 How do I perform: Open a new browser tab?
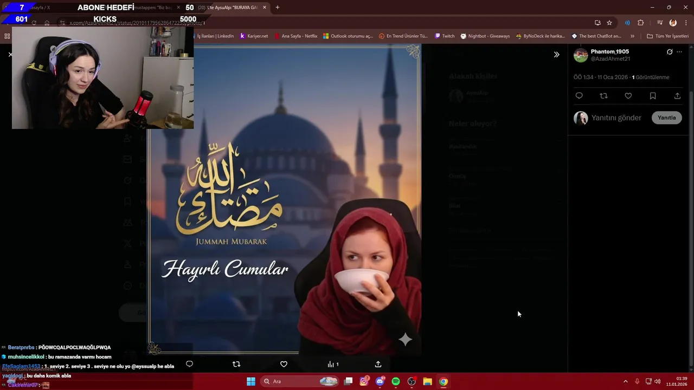coord(277,8)
